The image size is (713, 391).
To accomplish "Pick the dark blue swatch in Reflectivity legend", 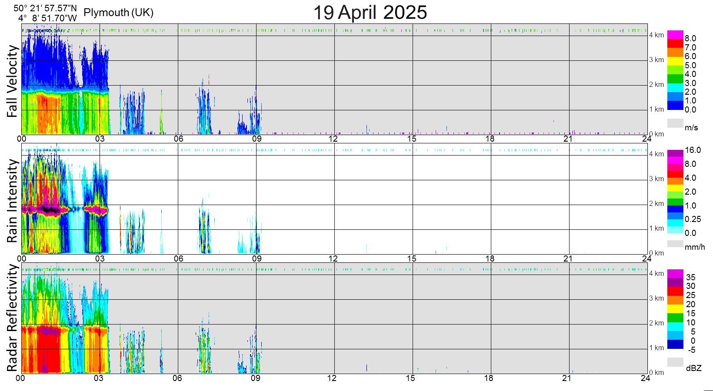I will tap(676, 345).
